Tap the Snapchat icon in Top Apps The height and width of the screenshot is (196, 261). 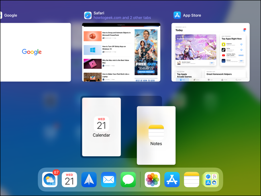click(x=223, y=44)
